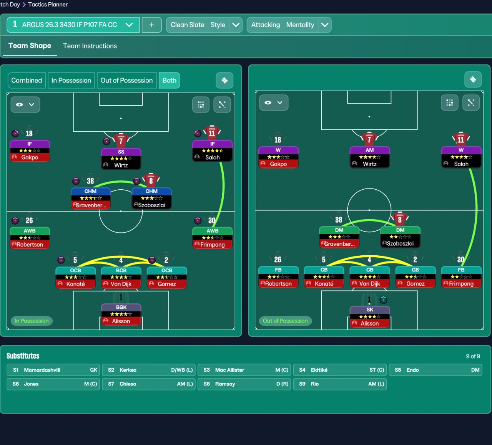The height and width of the screenshot is (445, 492).
Task: Click Szoboszlai CHM card on left pitch
Action: (151, 199)
